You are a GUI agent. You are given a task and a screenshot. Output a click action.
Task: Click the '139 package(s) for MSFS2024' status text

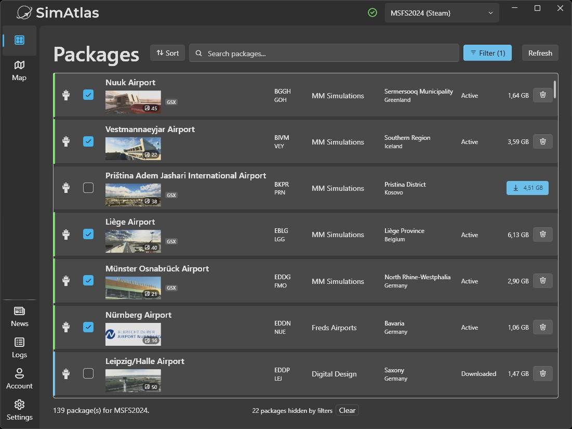coord(101,410)
